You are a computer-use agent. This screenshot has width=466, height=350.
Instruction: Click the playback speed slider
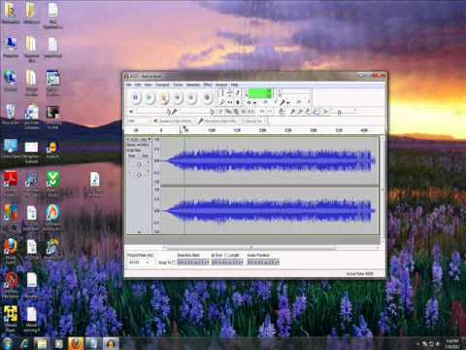pyautogui.click(x=344, y=112)
